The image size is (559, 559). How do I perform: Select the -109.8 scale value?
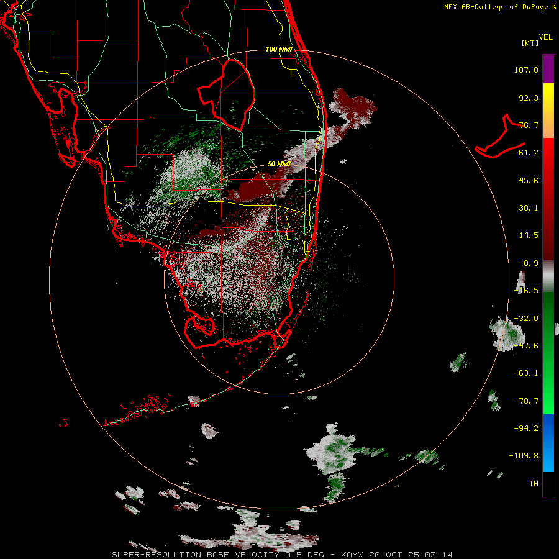(x=524, y=456)
